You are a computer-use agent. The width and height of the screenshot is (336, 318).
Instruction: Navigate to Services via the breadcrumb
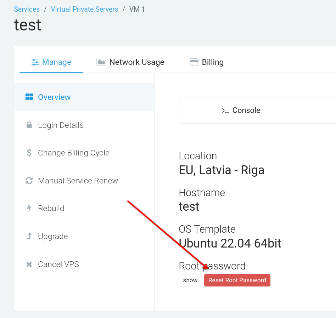(x=27, y=9)
